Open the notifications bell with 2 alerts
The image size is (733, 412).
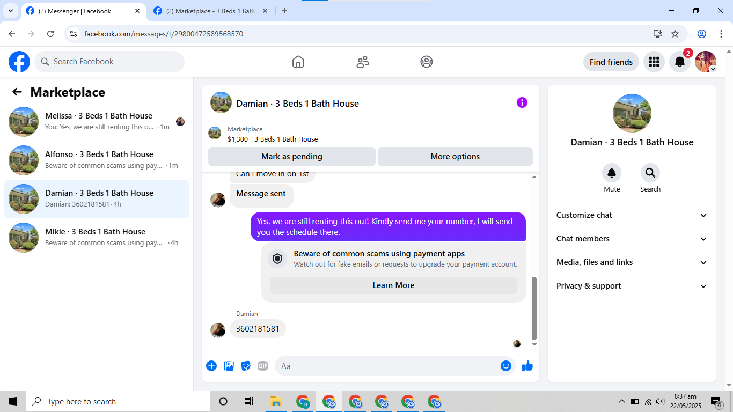679,62
